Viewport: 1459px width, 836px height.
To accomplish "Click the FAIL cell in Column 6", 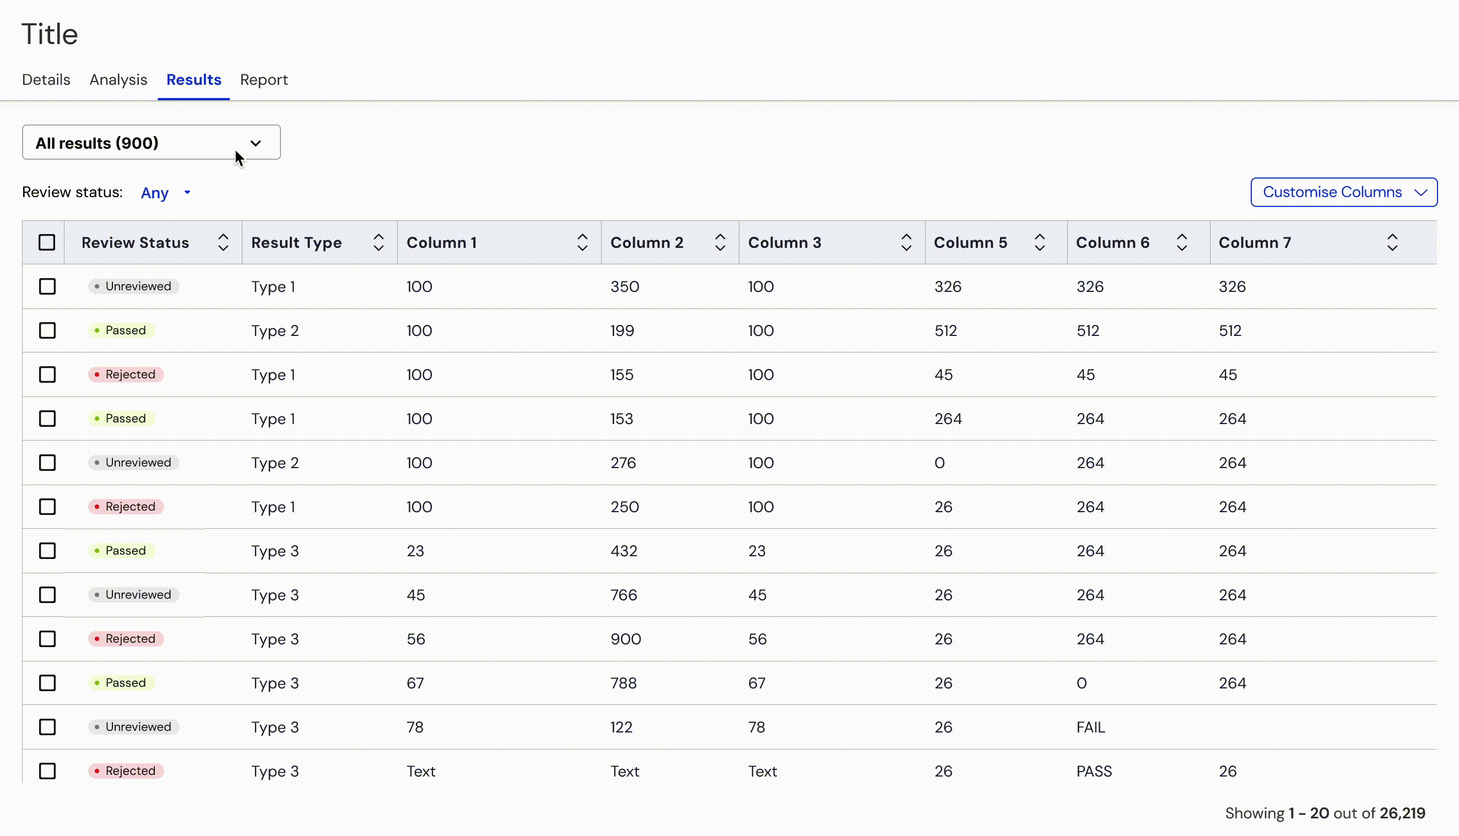I will point(1090,728).
